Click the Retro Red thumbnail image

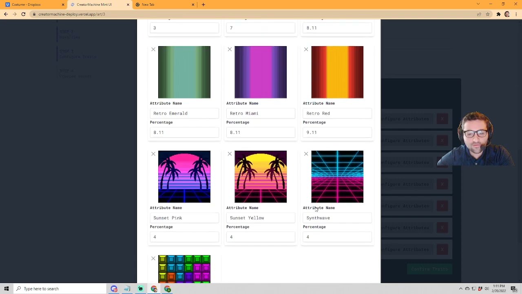pyautogui.click(x=337, y=72)
